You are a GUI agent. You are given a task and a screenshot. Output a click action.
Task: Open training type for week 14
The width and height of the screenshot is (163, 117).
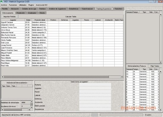pyautogui.click(x=144, y=72)
